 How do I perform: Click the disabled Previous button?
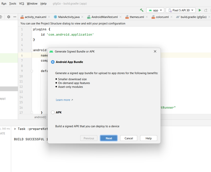tap(89, 138)
